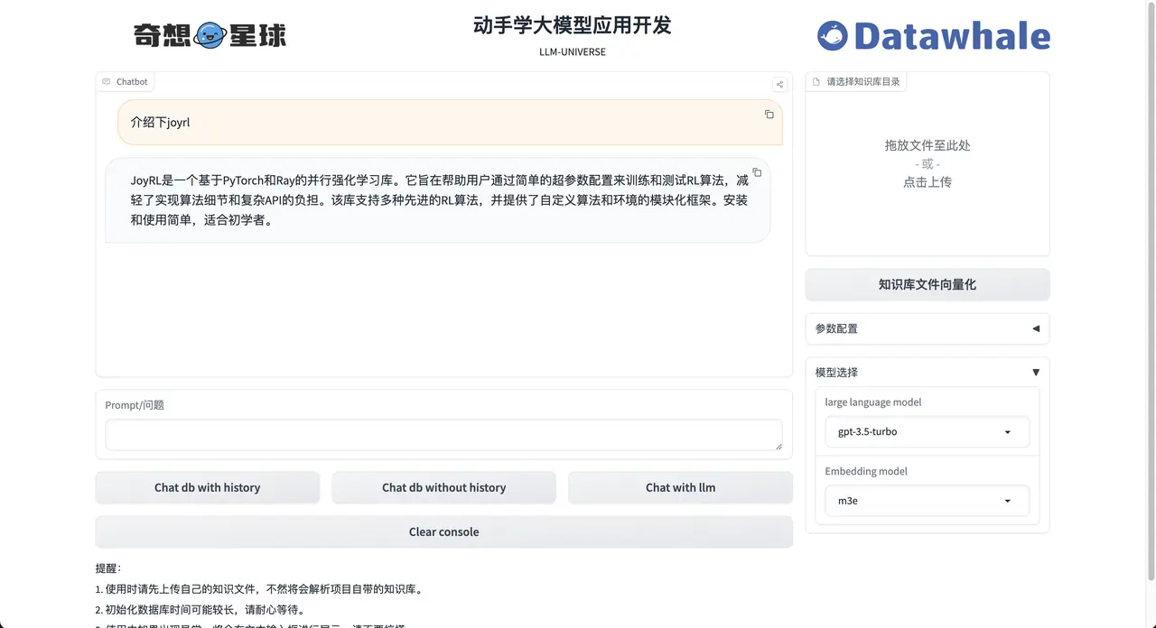Click the share icon above the chat messages
The height and width of the screenshot is (628, 1156).
coord(778,84)
